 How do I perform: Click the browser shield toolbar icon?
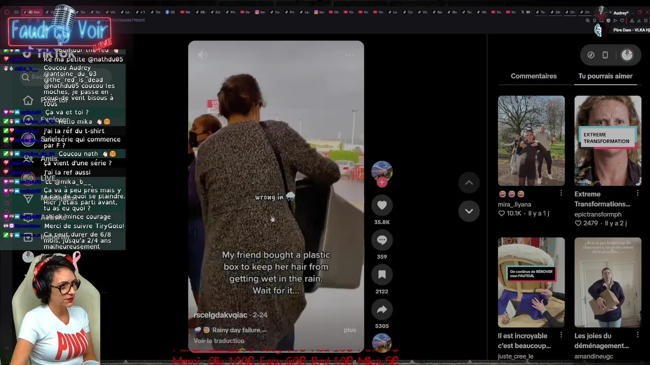(608, 20)
